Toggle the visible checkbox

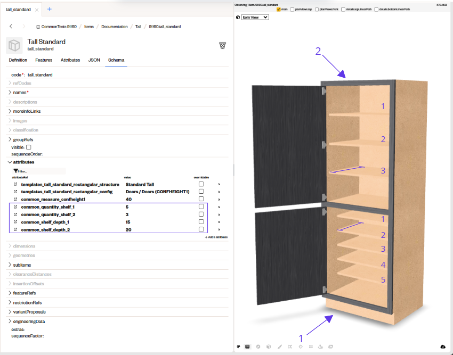tap(29, 147)
